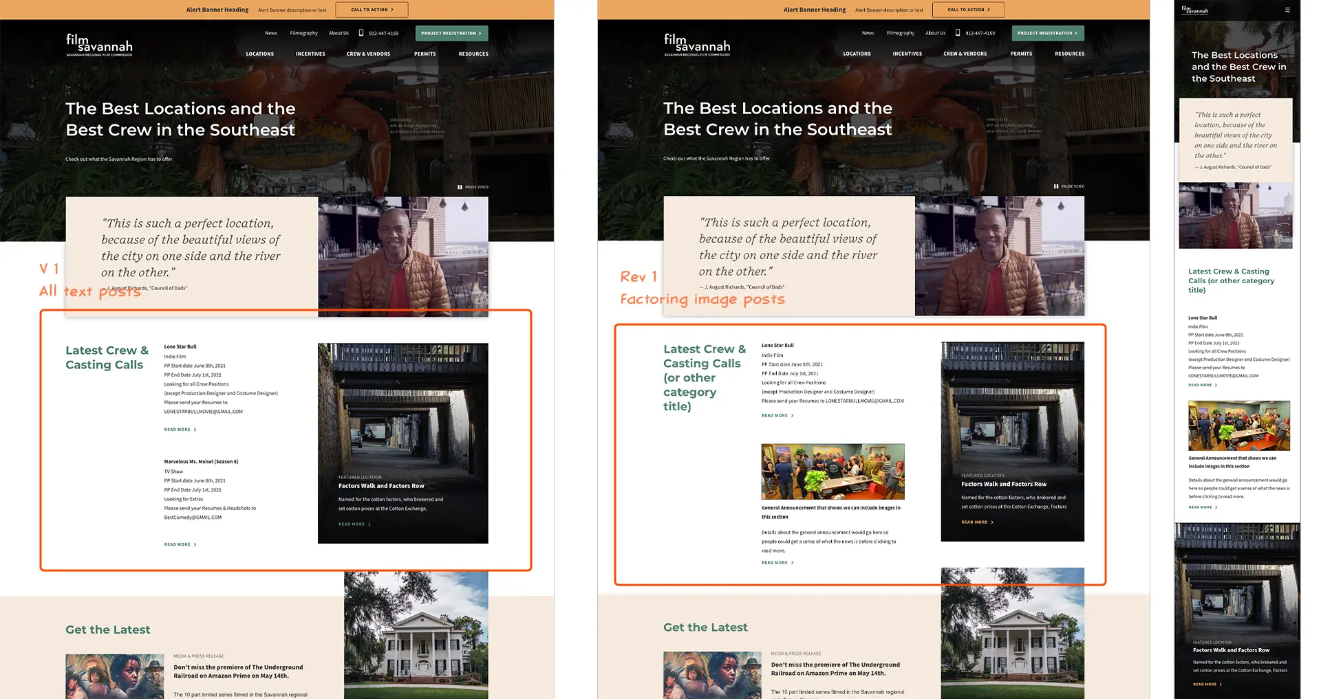Click 'Alert Banner Heading' text in the Rev 1 mockup
Image resolution: width=1321 pixels, height=699 pixels.
(815, 10)
